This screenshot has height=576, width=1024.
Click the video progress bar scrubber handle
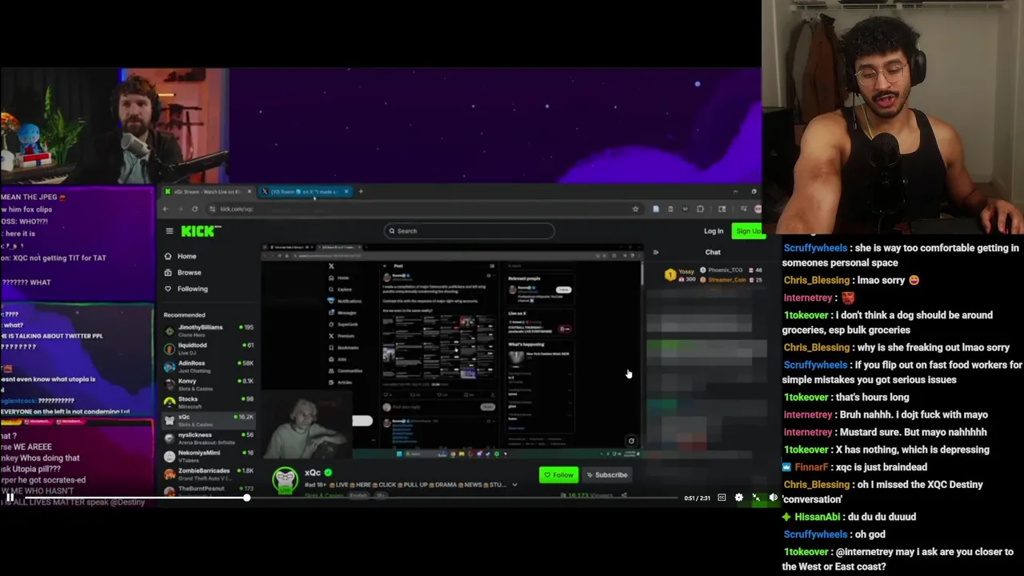click(x=246, y=498)
